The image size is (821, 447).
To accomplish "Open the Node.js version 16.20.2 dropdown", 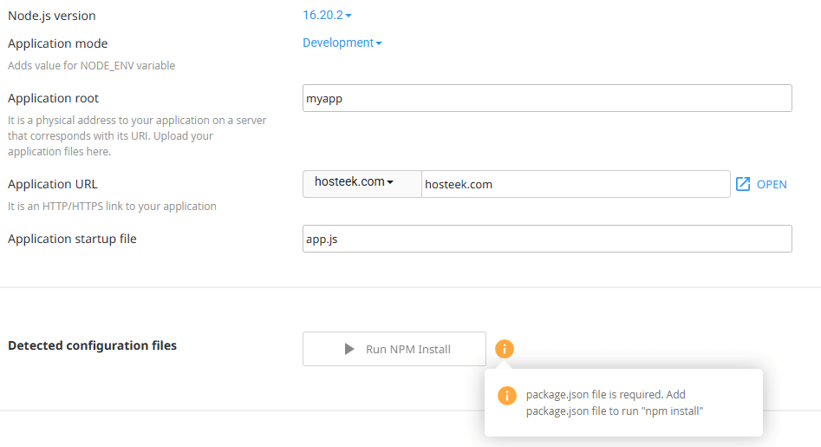I will click(x=327, y=16).
